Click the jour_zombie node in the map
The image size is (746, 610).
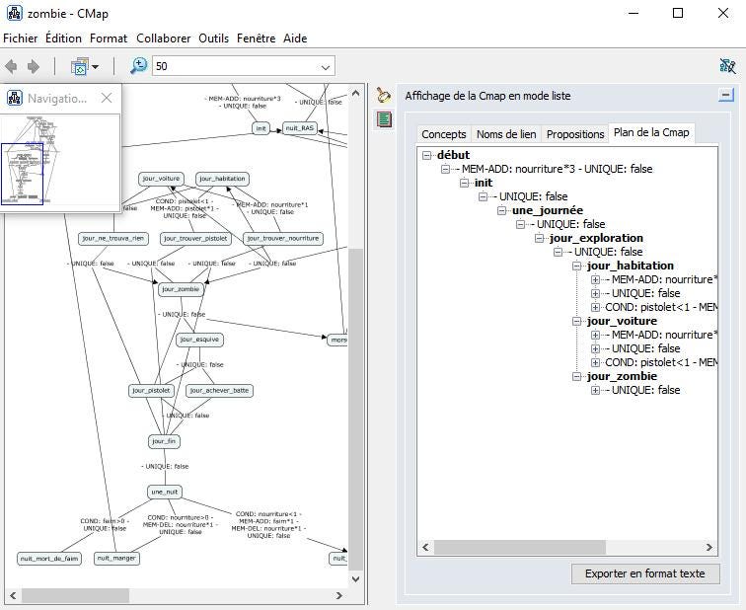181,289
